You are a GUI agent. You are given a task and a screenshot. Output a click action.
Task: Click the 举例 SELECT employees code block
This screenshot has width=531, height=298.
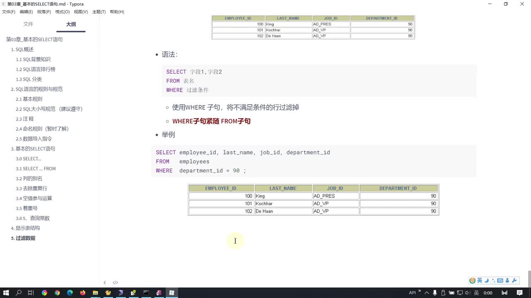314,161
